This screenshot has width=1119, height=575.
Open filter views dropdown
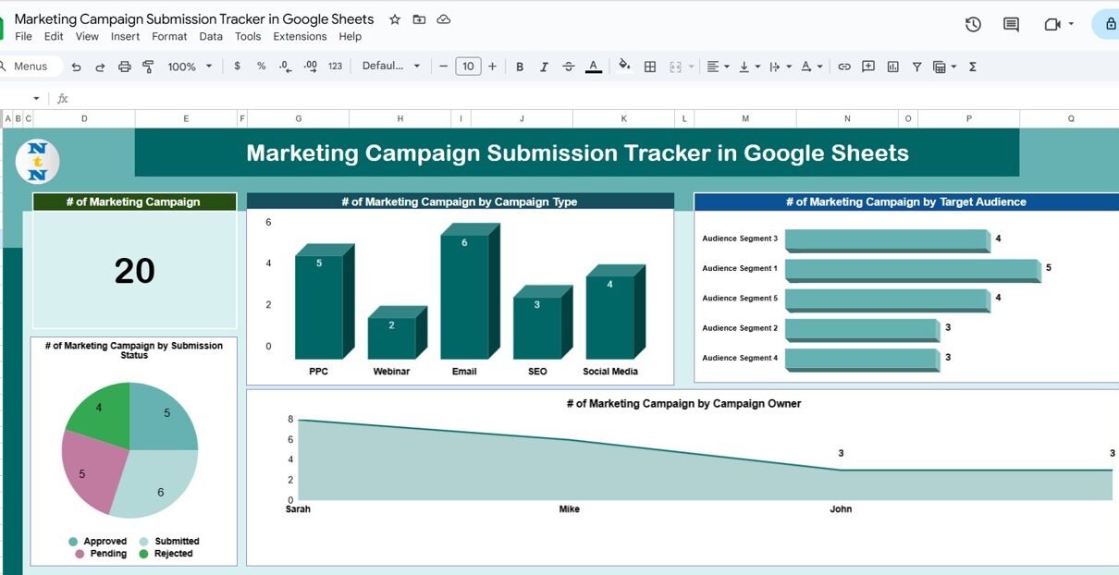(x=944, y=67)
